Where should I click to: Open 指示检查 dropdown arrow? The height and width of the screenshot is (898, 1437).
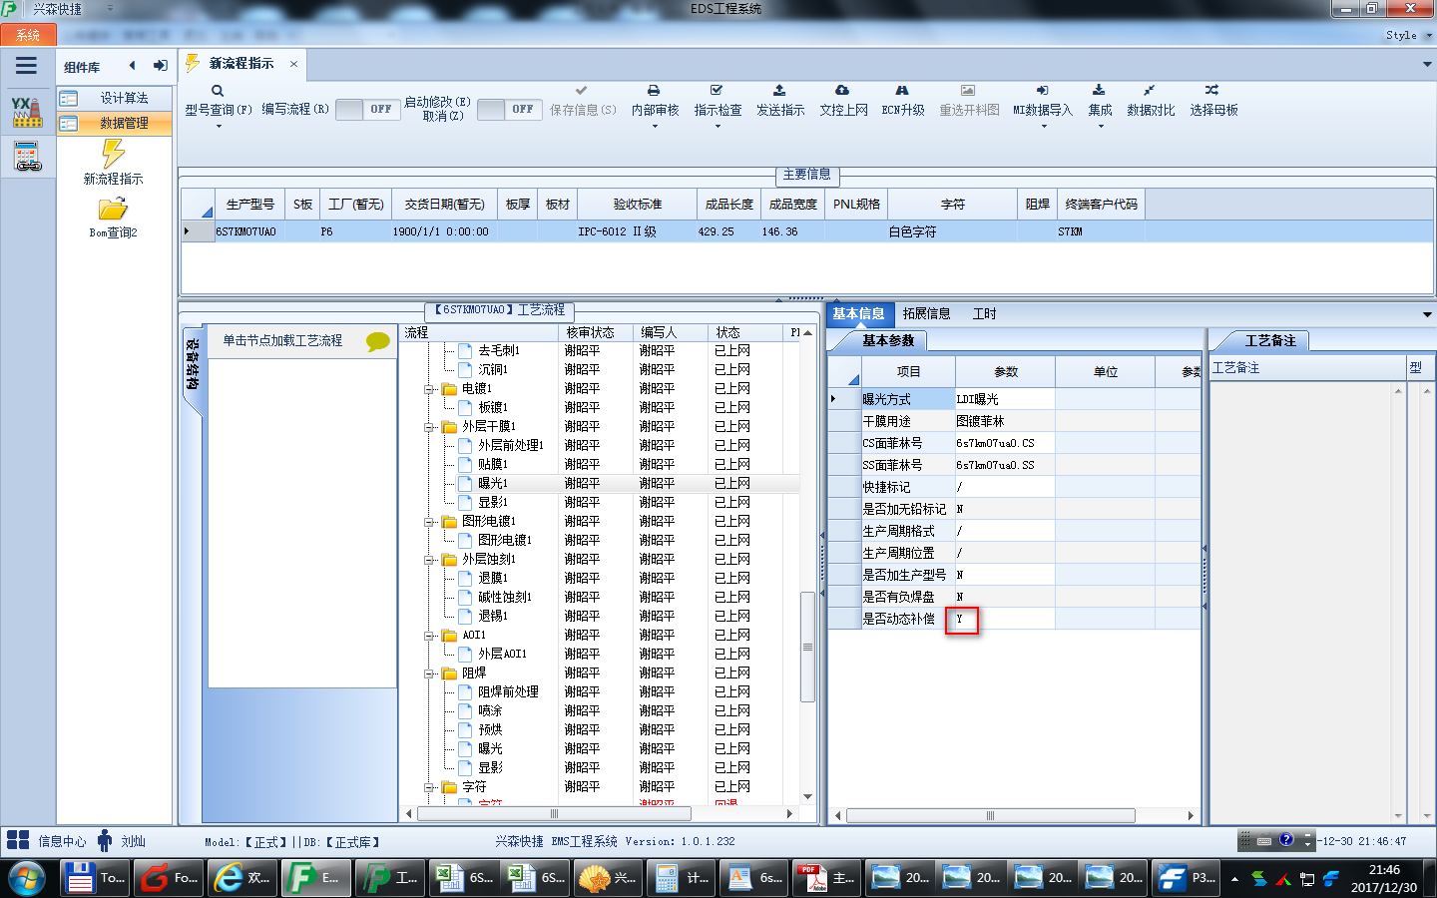[x=718, y=127]
